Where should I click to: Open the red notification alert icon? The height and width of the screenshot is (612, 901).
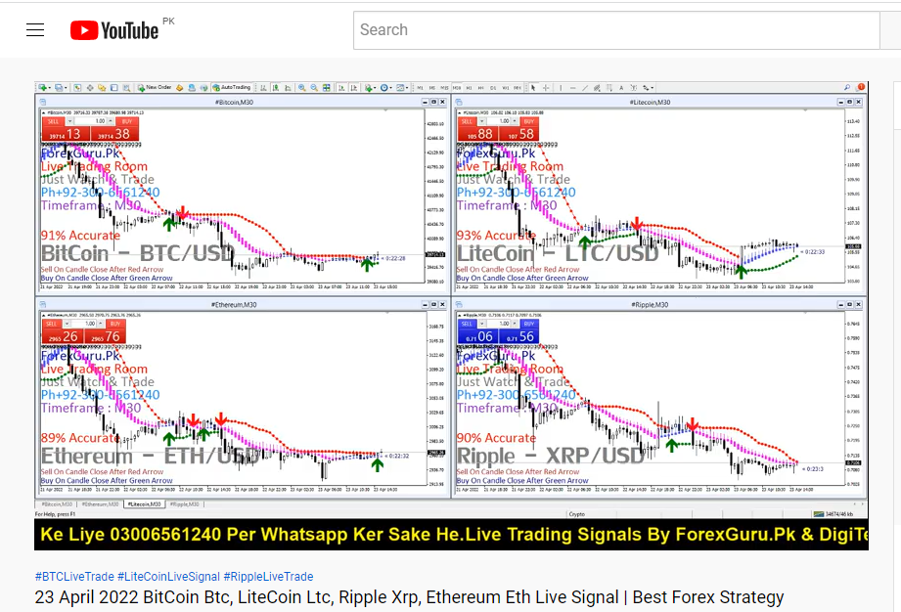[860, 87]
